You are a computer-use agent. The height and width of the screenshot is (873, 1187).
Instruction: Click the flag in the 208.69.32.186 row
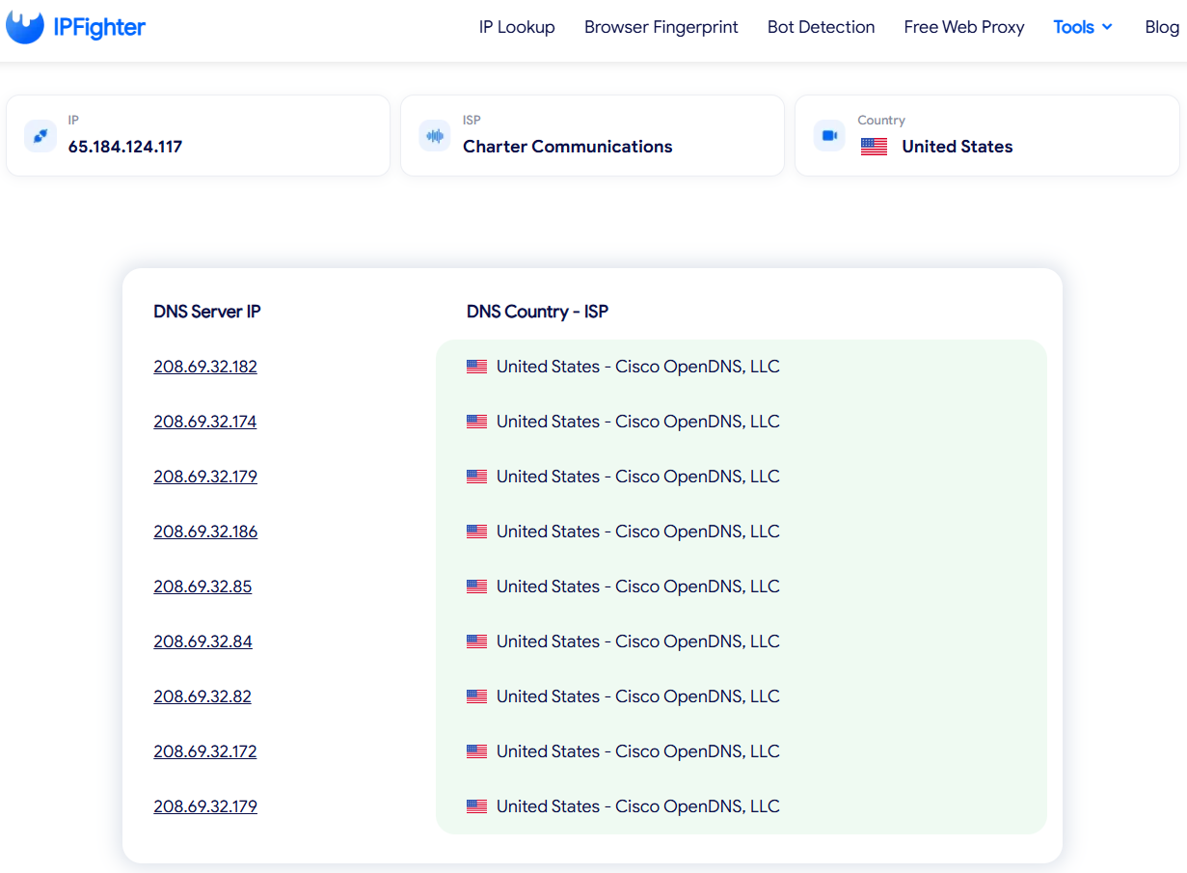click(x=476, y=532)
